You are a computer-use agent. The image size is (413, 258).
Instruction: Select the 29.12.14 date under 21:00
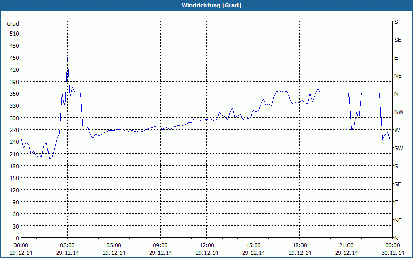pyautogui.click(x=346, y=253)
